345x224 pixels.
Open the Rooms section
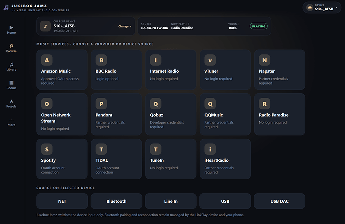[x=11, y=85]
